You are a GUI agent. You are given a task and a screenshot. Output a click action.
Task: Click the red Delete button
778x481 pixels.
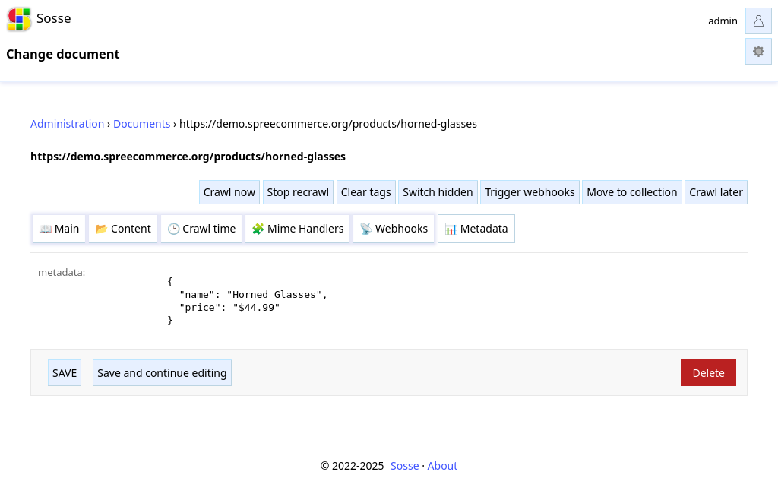(708, 373)
